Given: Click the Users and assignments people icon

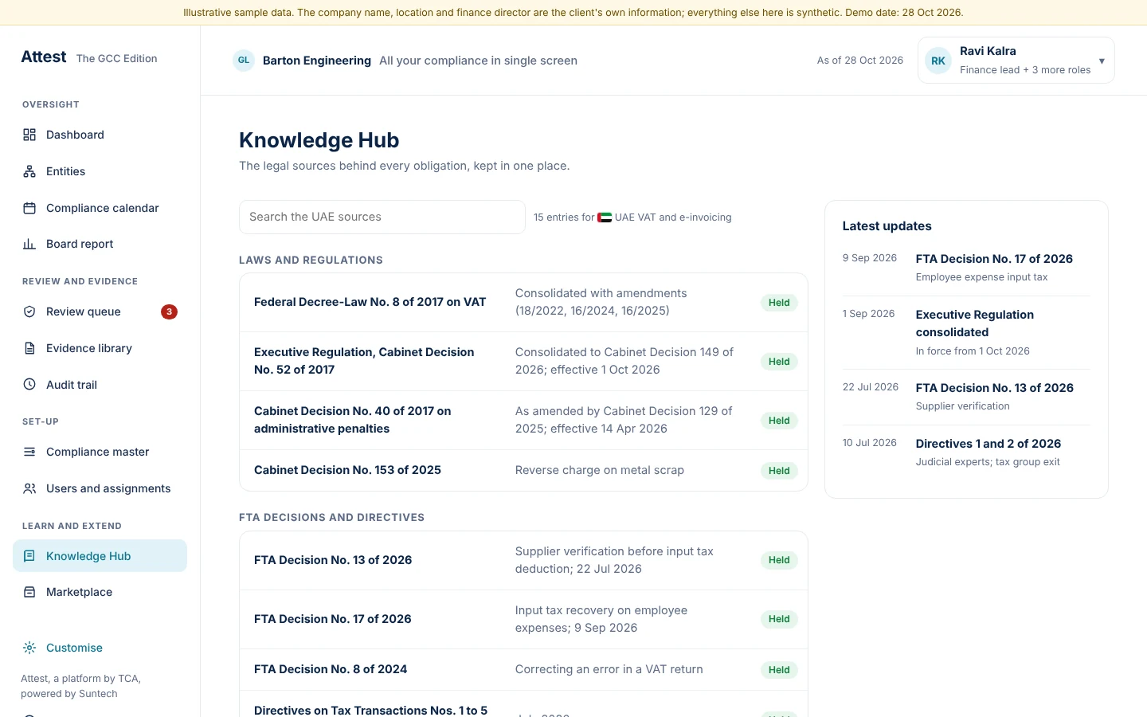Looking at the screenshot, I should 29,488.
